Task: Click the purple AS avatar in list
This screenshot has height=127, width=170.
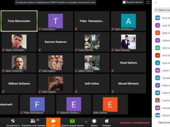Action: [x=158, y=71]
